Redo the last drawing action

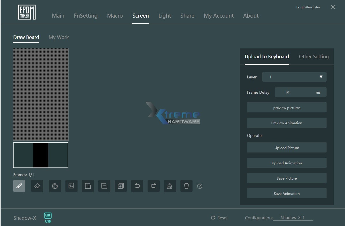point(154,186)
